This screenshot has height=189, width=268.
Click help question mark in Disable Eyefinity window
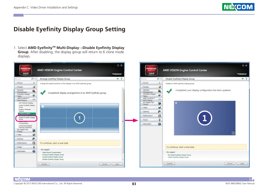[246, 79]
